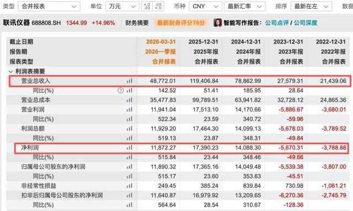353x211 pixels.
Task: Select the 2024-12-31 column header
Action: pos(246,42)
